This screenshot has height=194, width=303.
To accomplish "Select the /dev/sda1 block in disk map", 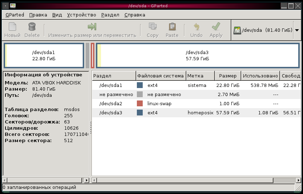I will (44, 56).
